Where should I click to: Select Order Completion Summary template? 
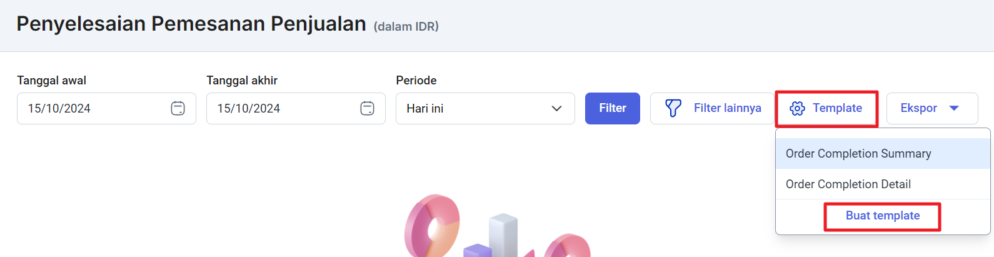(x=858, y=154)
